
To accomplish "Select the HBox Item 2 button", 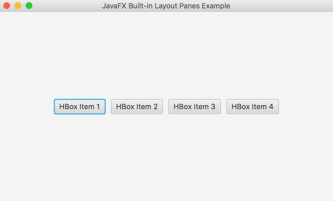I will 137,107.
